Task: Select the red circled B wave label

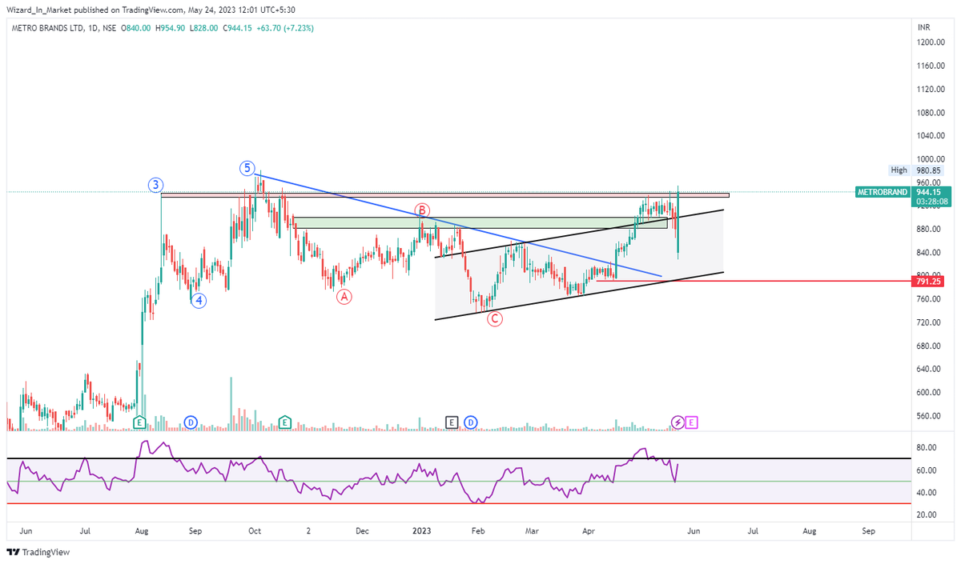Action: point(421,210)
